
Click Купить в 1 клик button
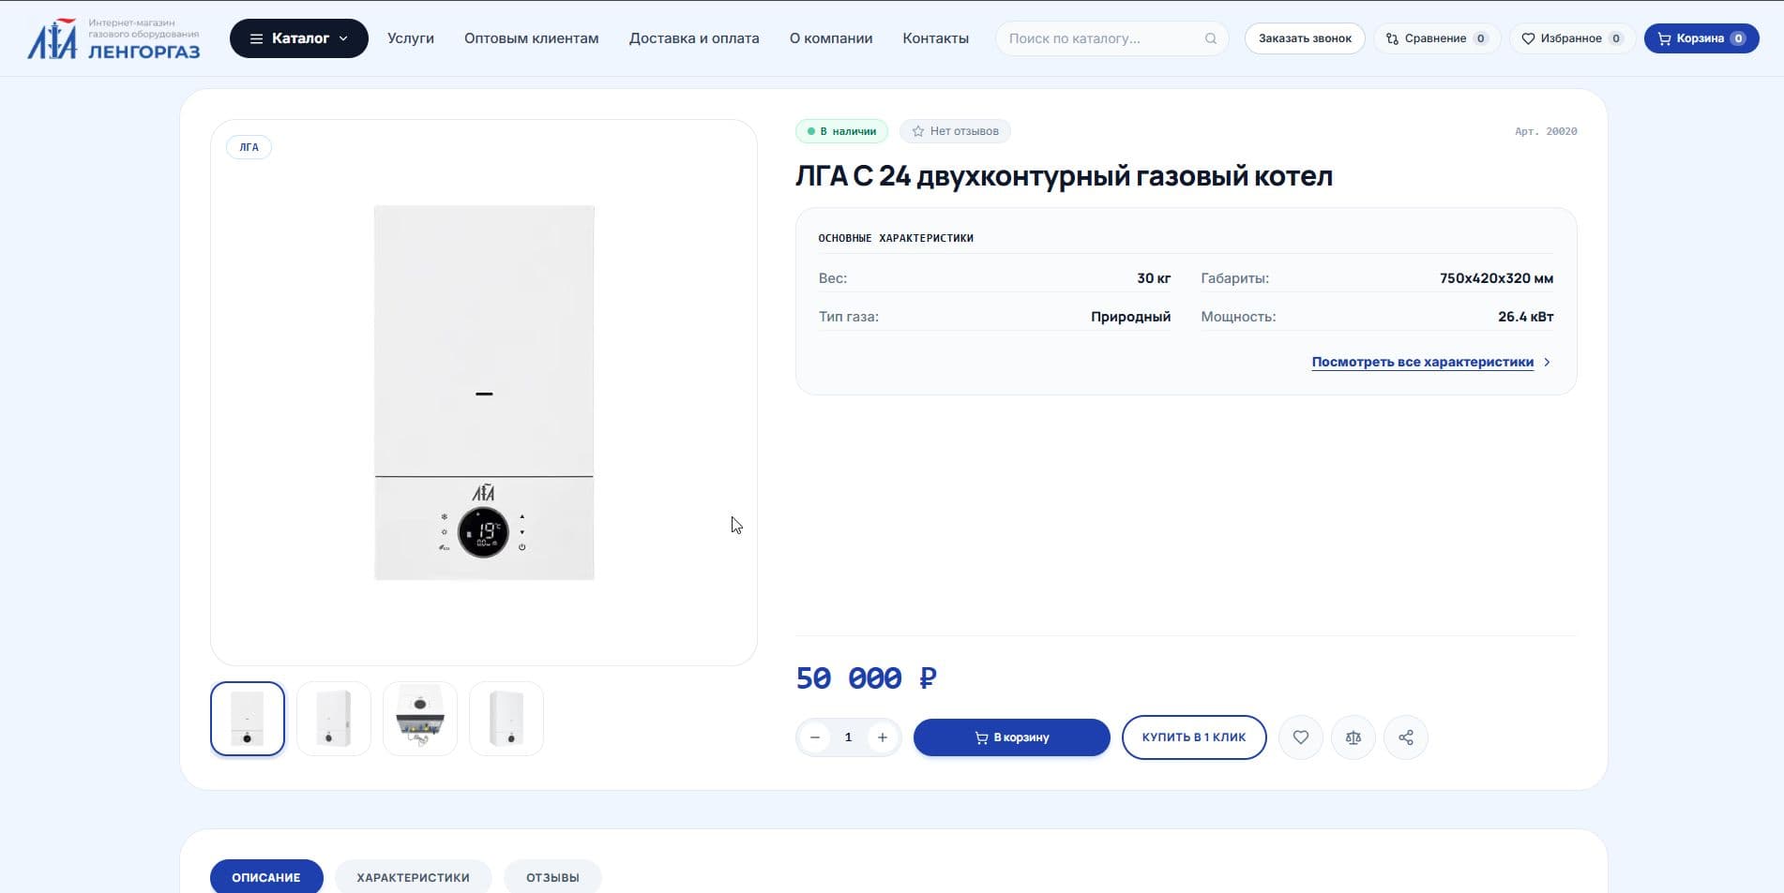[1194, 737]
